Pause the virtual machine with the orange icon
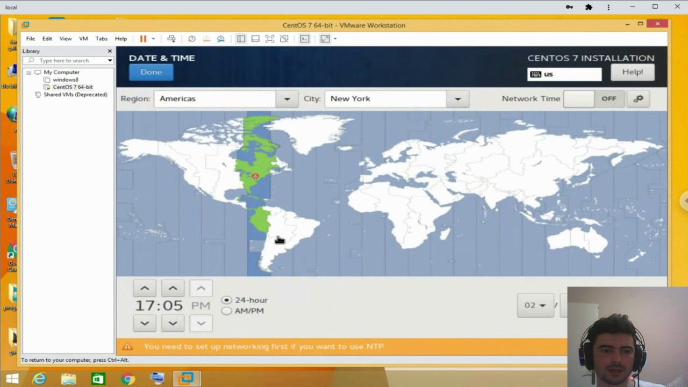 (143, 39)
